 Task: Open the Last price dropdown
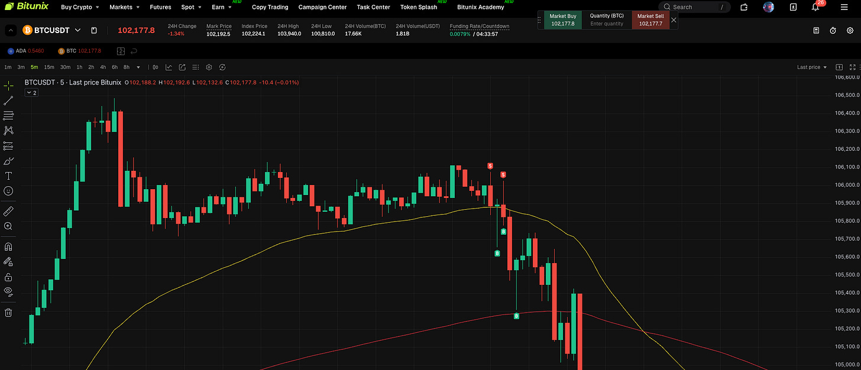coord(812,67)
